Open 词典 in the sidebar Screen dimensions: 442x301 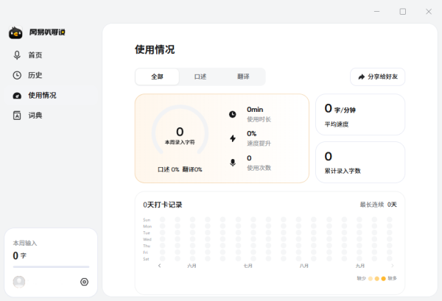click(x=51, y=116)
